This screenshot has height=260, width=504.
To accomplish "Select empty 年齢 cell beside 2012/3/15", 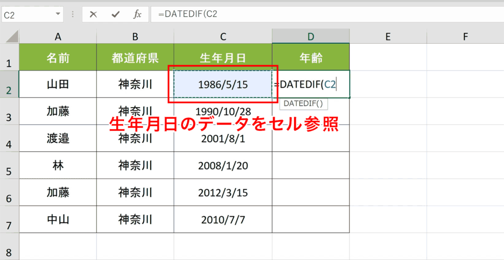I will [x=311, y=193].
